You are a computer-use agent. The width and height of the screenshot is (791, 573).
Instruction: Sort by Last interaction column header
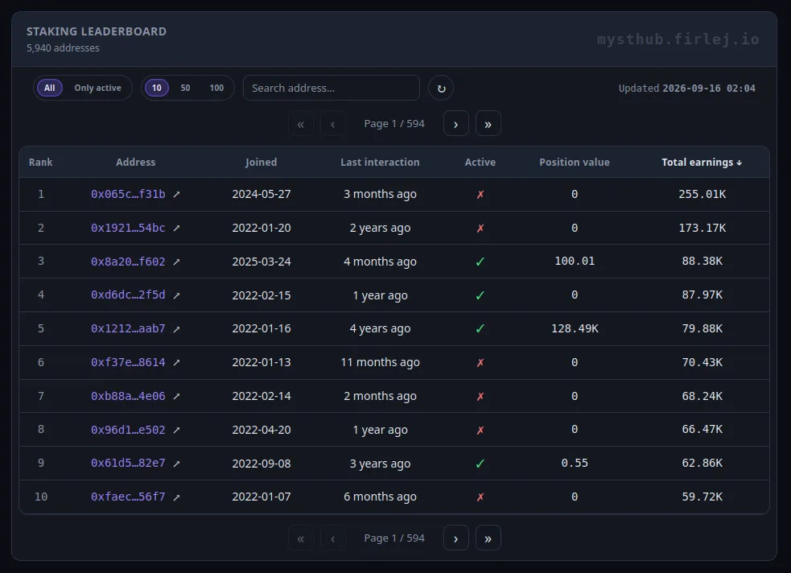coord(380,163)
